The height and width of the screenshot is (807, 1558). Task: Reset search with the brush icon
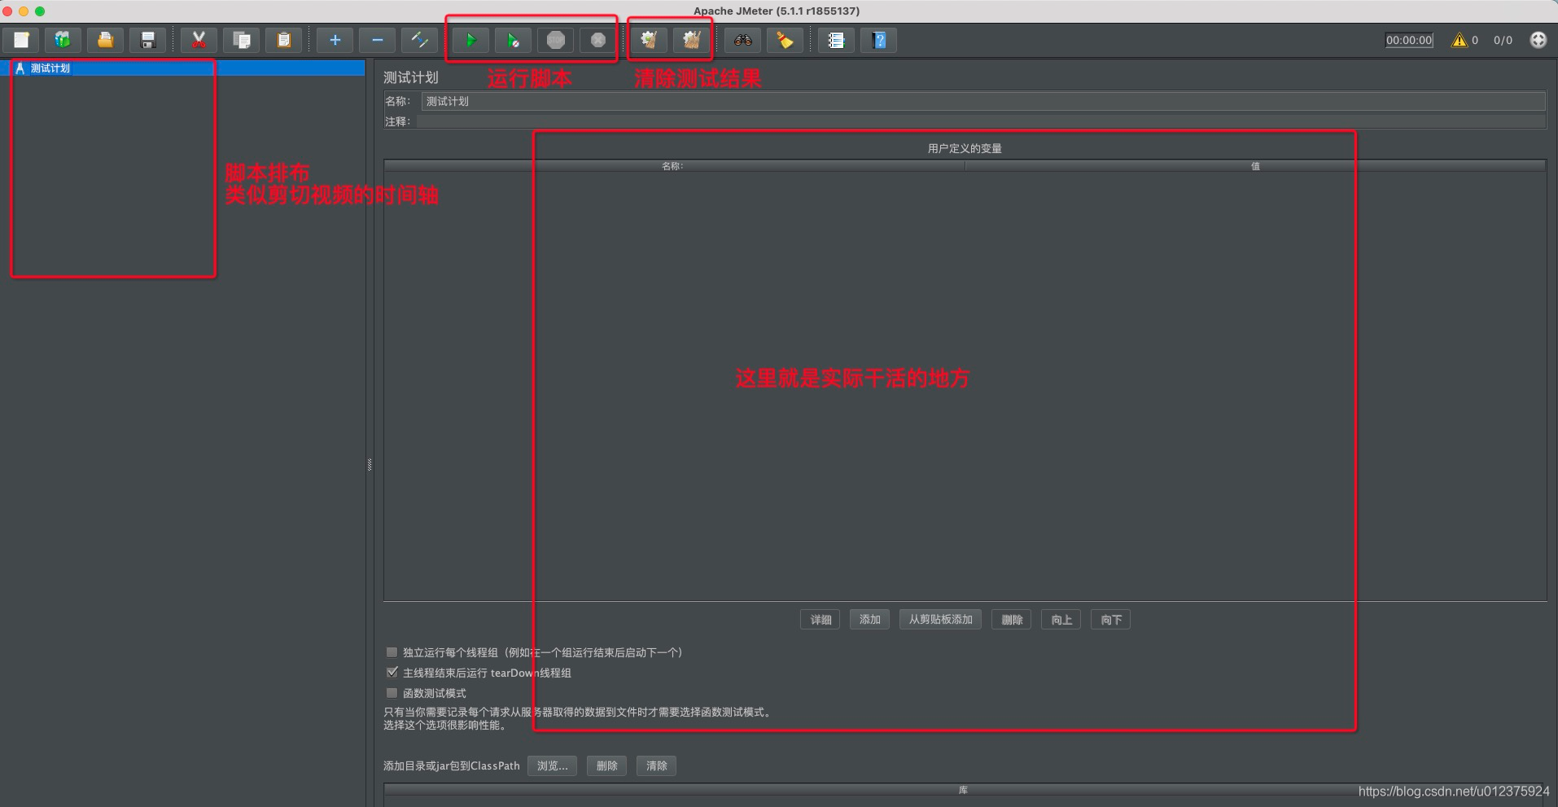tap(785, 40)
